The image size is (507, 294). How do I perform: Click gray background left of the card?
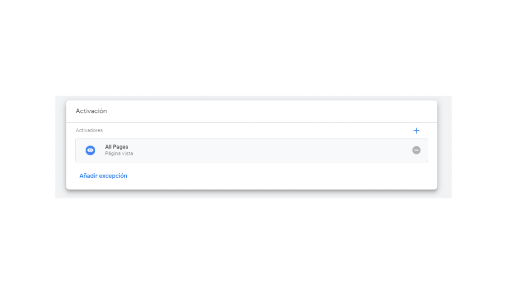point(60,148)
